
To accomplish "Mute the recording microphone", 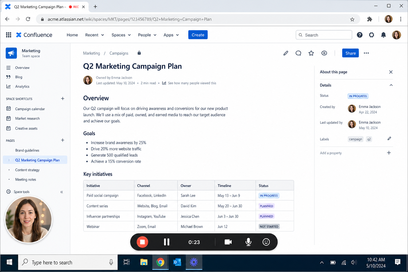I will (x=248, y=242).
